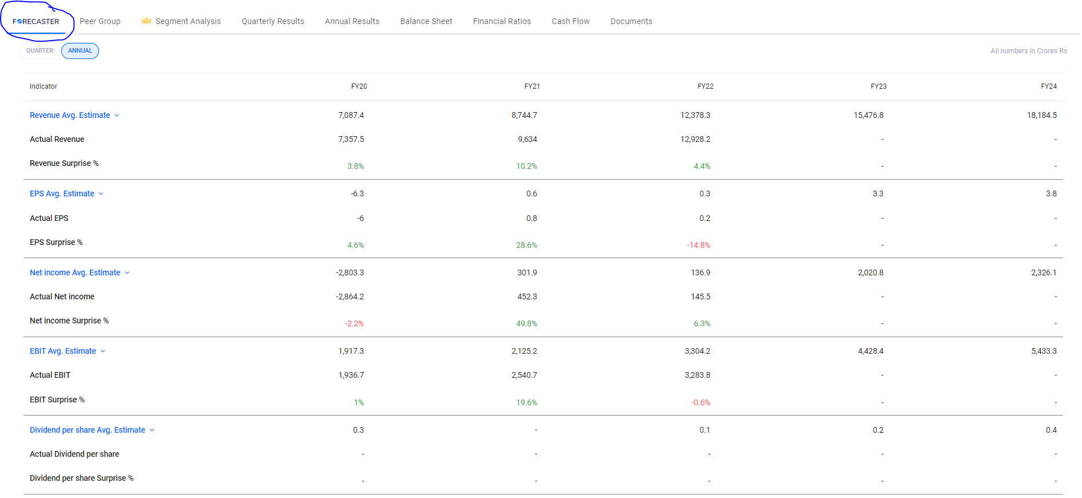Click the EPS Avg. Estimate link
Viewport: 1082px width, 498px height.
(62, 193)
